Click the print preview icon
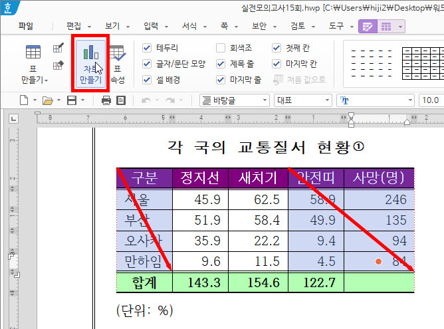 tap(121, 100)
